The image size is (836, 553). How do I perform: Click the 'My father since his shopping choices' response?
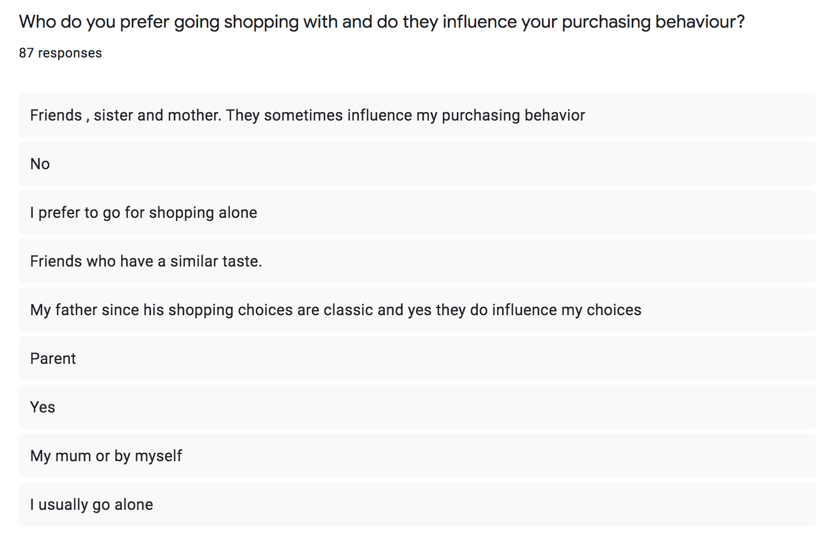tap(417, 310)
